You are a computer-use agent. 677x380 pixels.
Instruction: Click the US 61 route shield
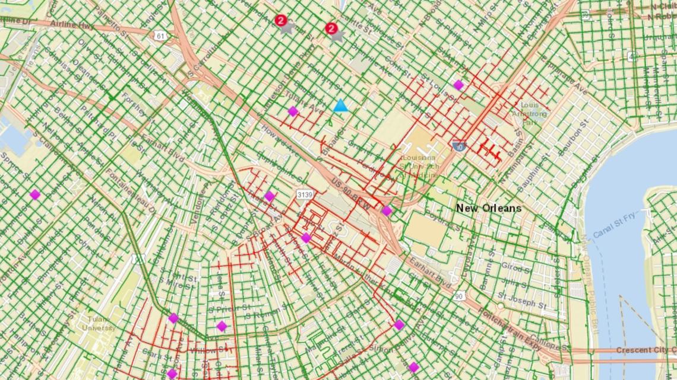[x=161, y=36]
